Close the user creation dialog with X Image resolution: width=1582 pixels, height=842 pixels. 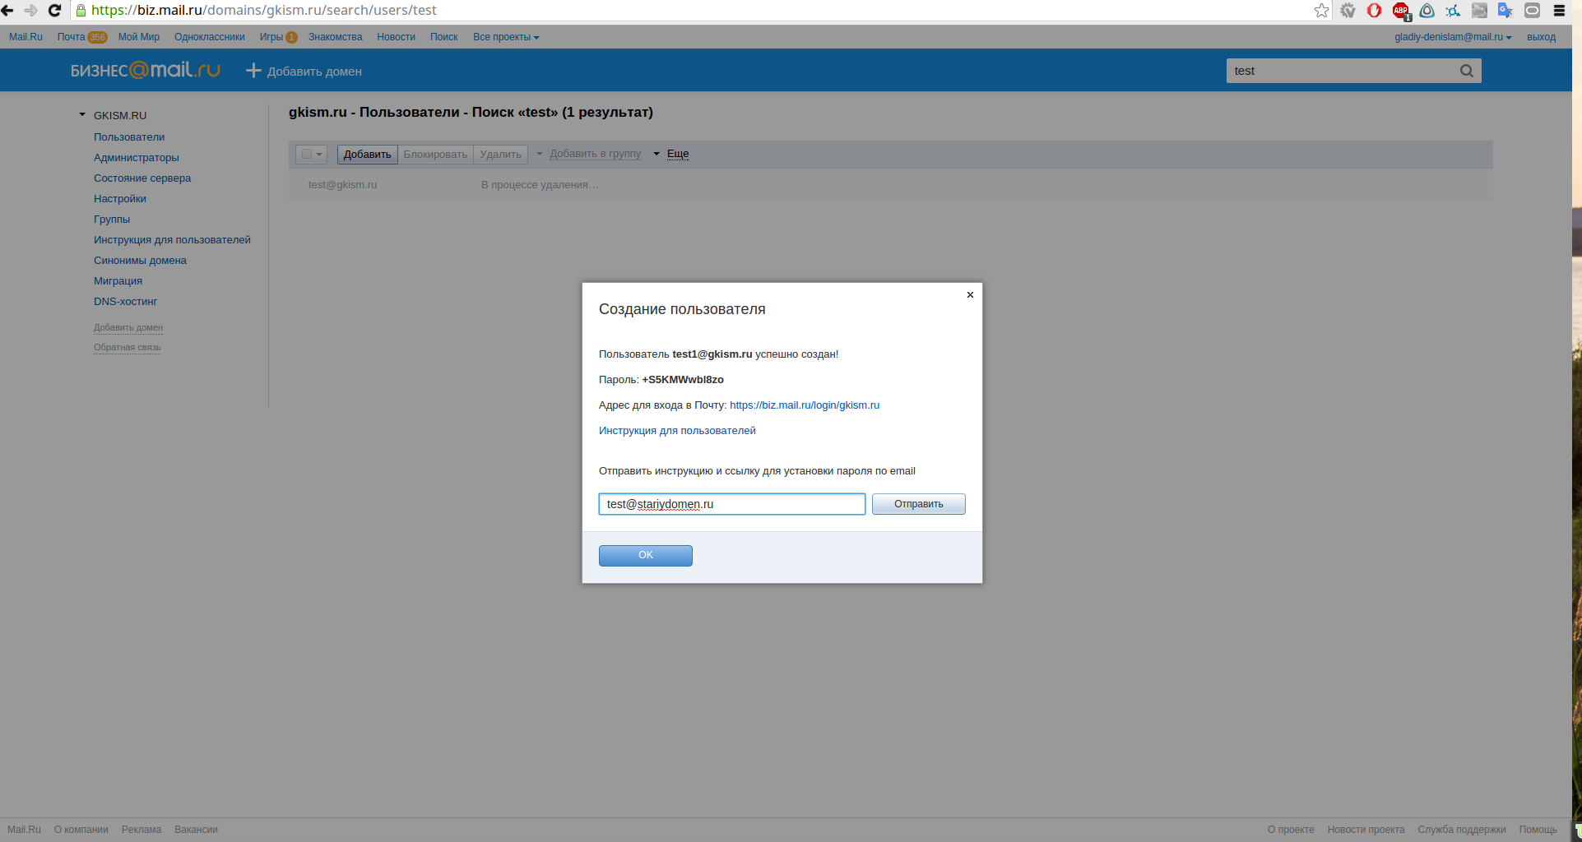tap(970, 294)
